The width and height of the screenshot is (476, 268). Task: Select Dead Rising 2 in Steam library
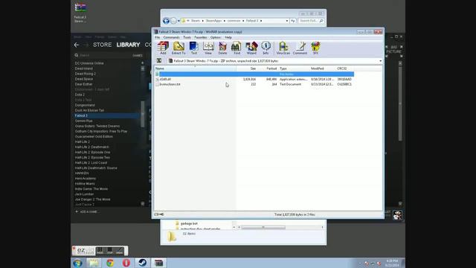pos(85,74)
